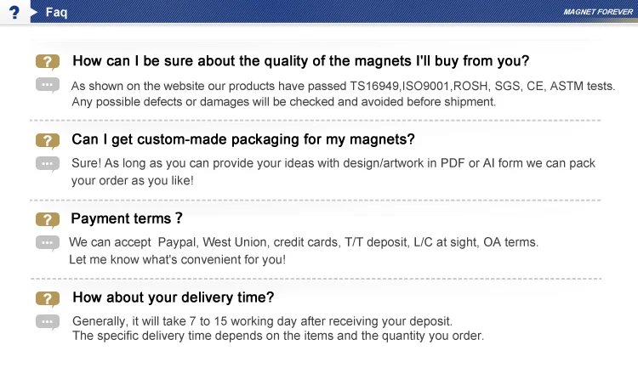Click answer bubble icon beside Paypal payment answer
This screenshot has height=368, width=638.
click(48, 242)
